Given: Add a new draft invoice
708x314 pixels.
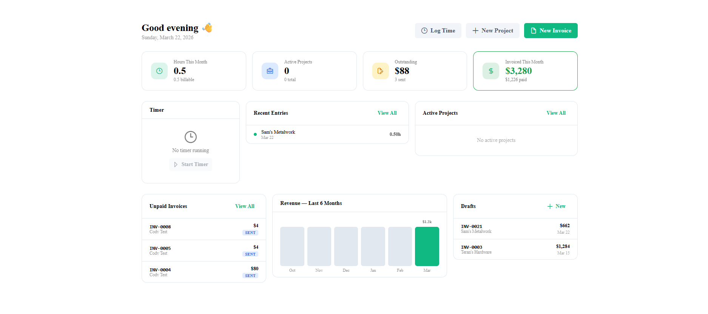Looking at the screenshot, I should [556, 206].
